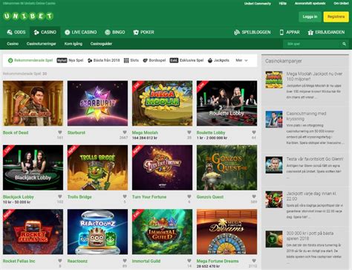Select the Casino main tab

(45, 32)
